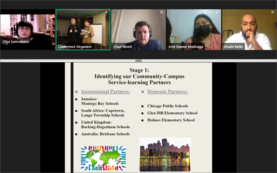Click 'Service-learning Partners' title line
Screen dimensions: 277x173
(x=140, y=82)
